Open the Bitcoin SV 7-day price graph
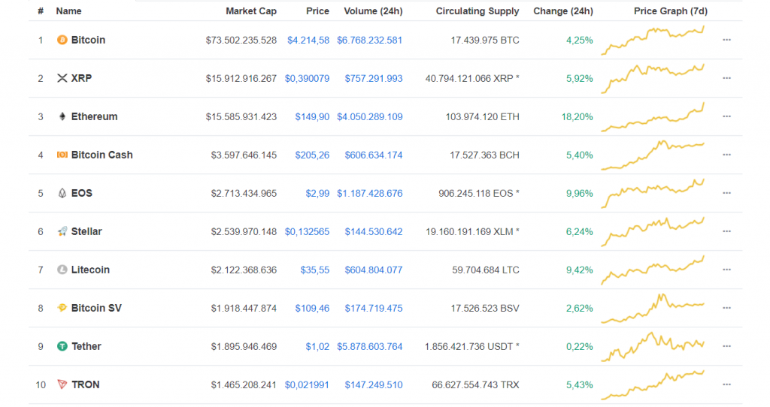Image resolution: width=770 pixels, height=407 pixels. pyautogui.click(x=653, y=308)
